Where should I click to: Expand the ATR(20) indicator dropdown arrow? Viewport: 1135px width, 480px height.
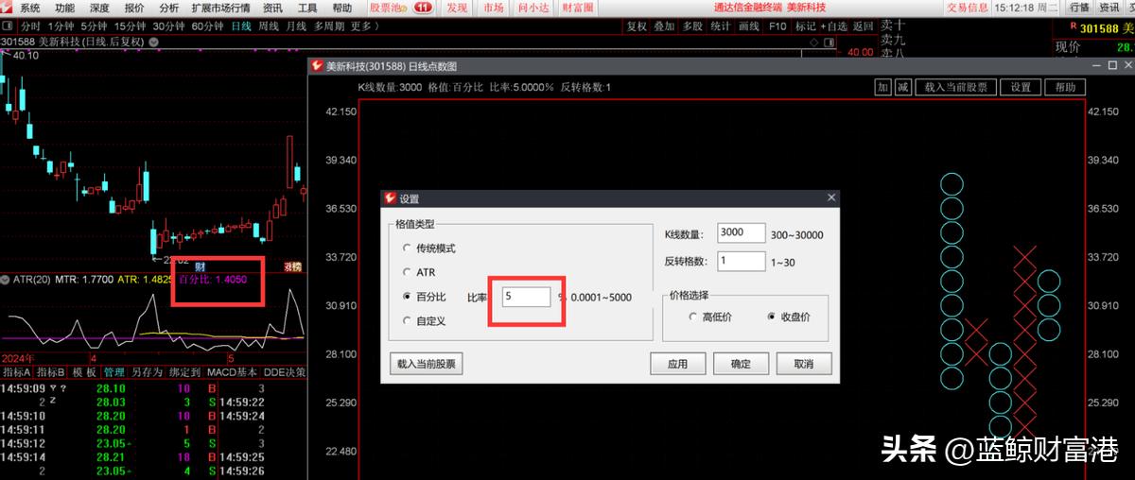pyautogui.click(x=6, y=279)
